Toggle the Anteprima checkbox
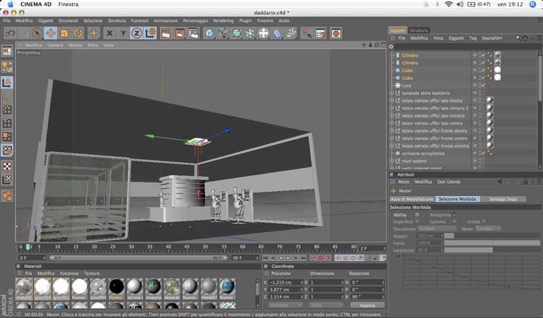This screenshot has width=543, height=318. coord(455,215)
